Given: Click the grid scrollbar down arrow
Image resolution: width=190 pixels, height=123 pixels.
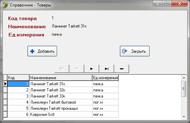Looking at the screenshot, I should click(x=184, y=117).
